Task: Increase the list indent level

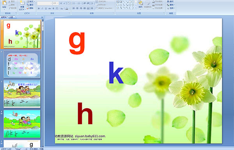Action: (88, 3)
